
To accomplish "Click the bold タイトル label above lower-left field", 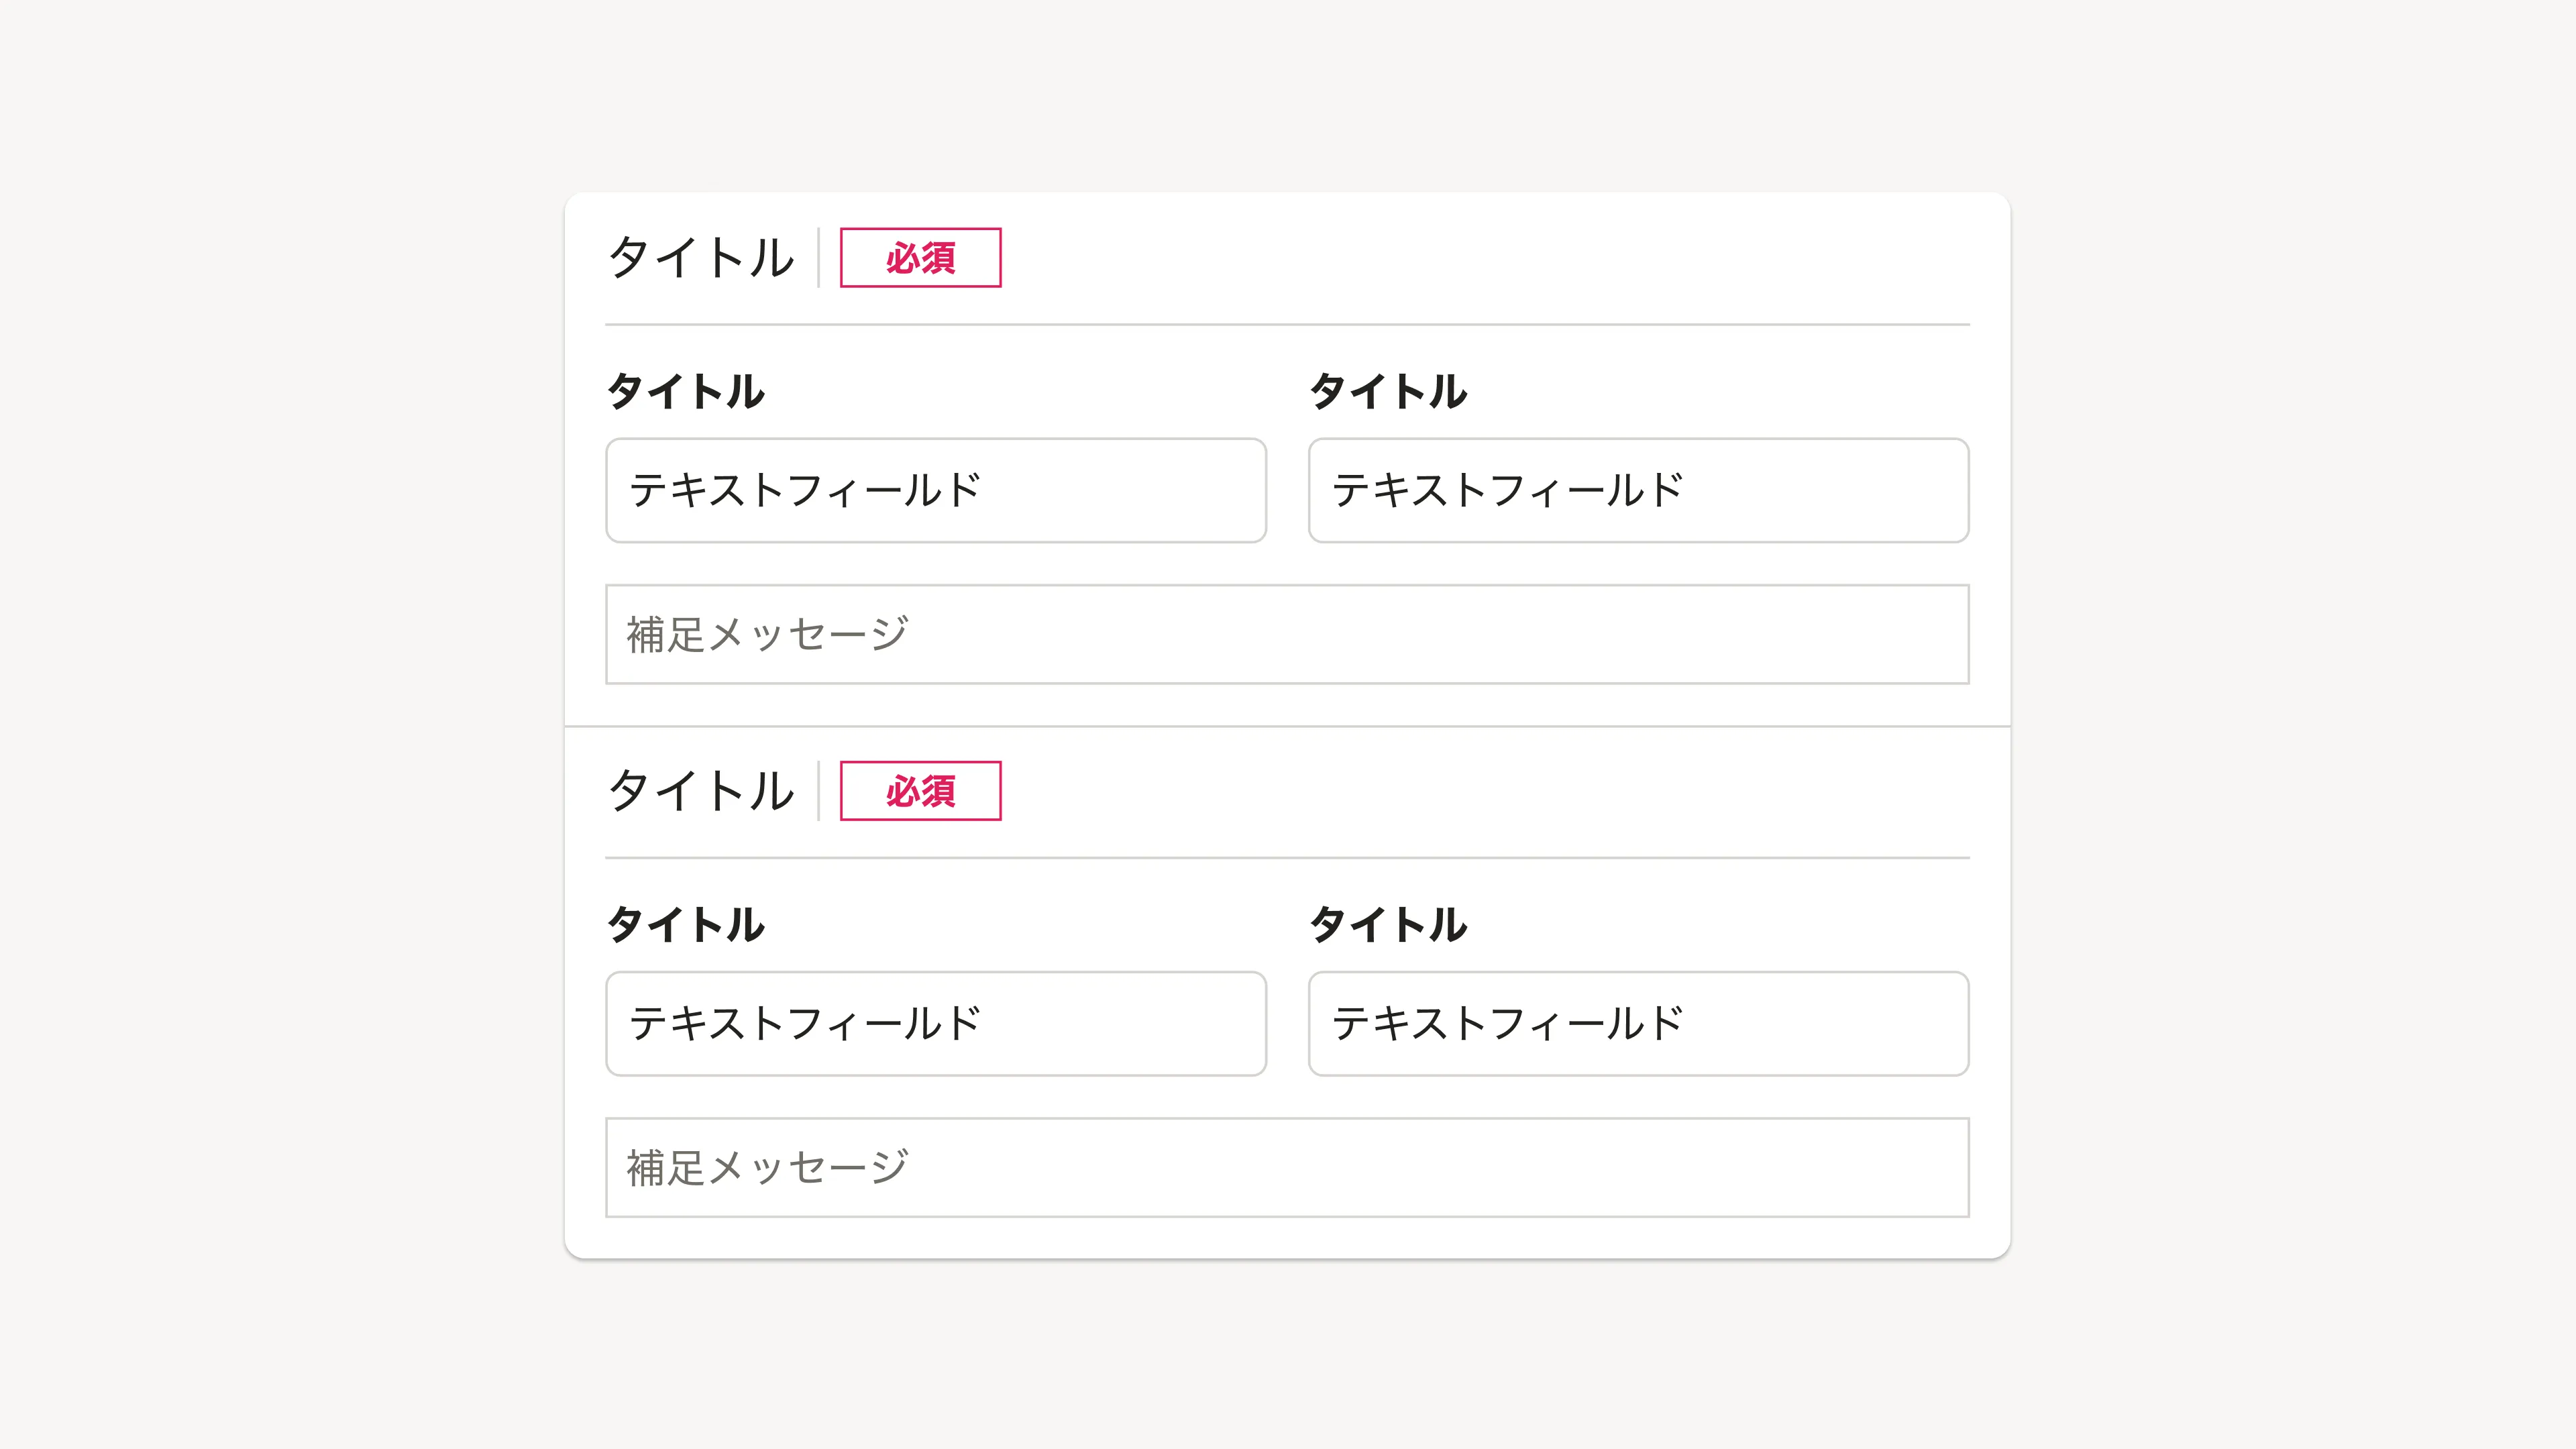I will pyautogui.click(x=686, y=924).
